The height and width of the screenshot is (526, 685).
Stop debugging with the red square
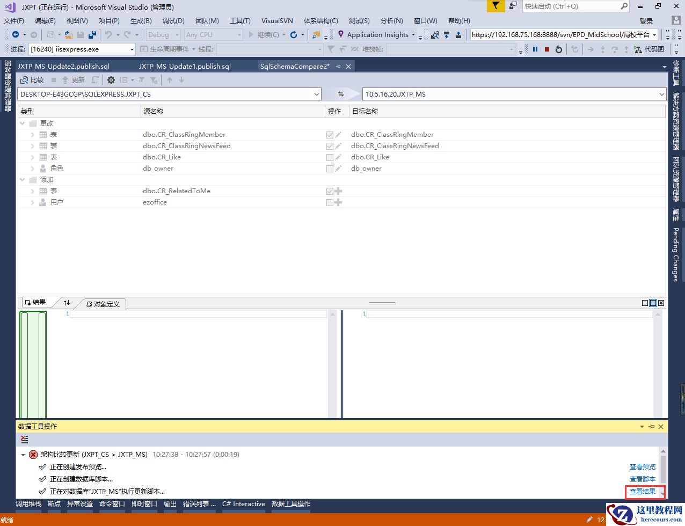pos(547,49)
